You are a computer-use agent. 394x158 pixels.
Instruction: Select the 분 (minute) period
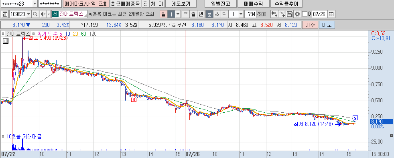(209, 14)
